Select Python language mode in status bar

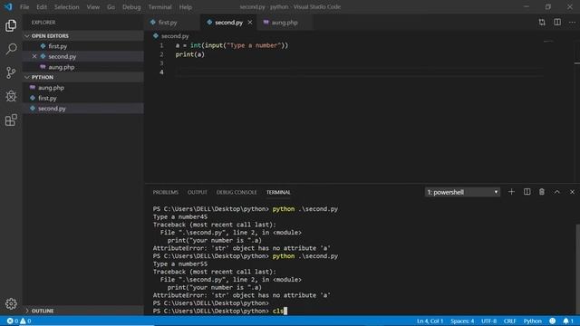pos(532,321)
